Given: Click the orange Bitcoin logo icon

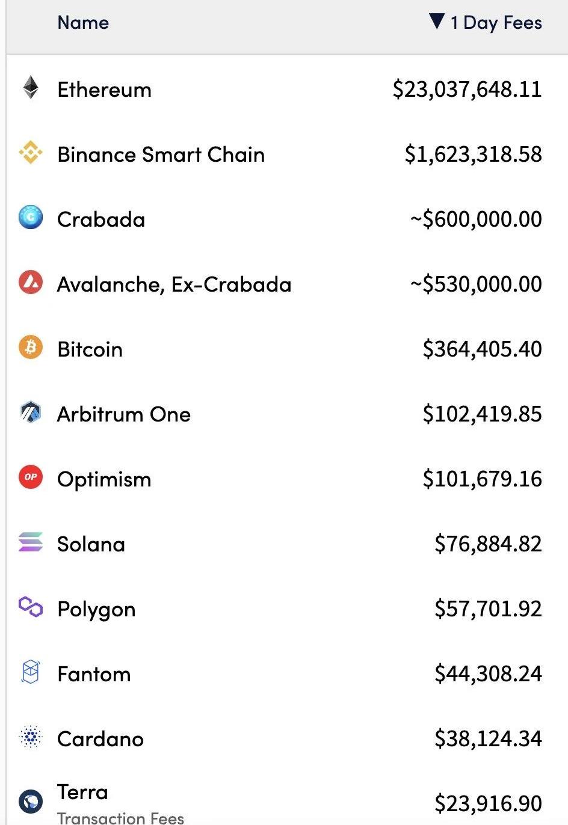Looking at the screenshot, I should coord(31,348).
